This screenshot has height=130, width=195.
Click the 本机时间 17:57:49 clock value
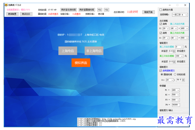click(x=52, y=10)
